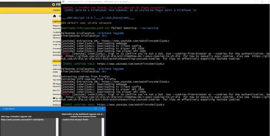Click the red '[ERROR] A Firefox nem futhat' line
This screenshot has width=270, height=136.
(114, 7)
